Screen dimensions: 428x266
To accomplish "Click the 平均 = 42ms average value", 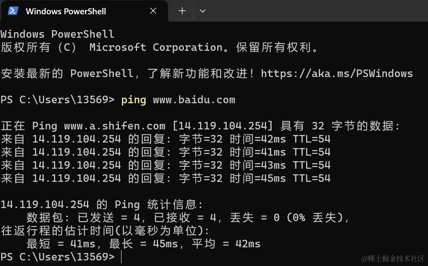I will click(x=226, y=244).
